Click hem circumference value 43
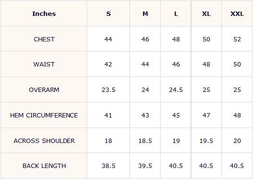Viewport: 254px width, 180px height. [x=145, y=116]
